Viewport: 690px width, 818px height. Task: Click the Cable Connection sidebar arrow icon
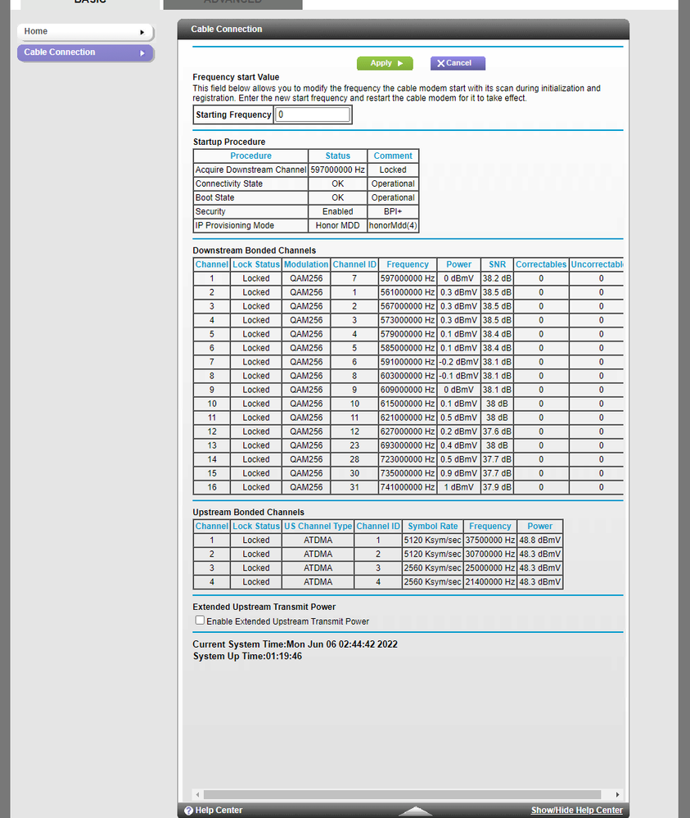click(x=142, y=53)
